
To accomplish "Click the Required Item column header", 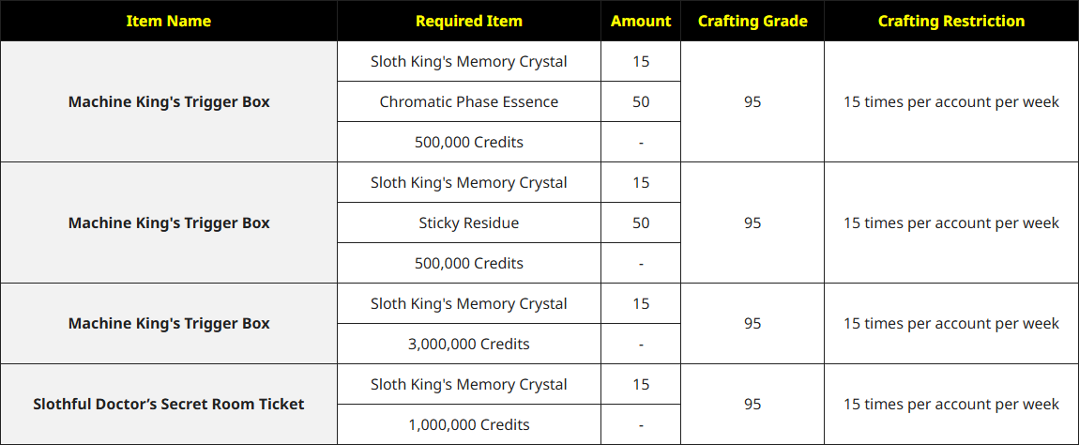I will pos(468,21).
